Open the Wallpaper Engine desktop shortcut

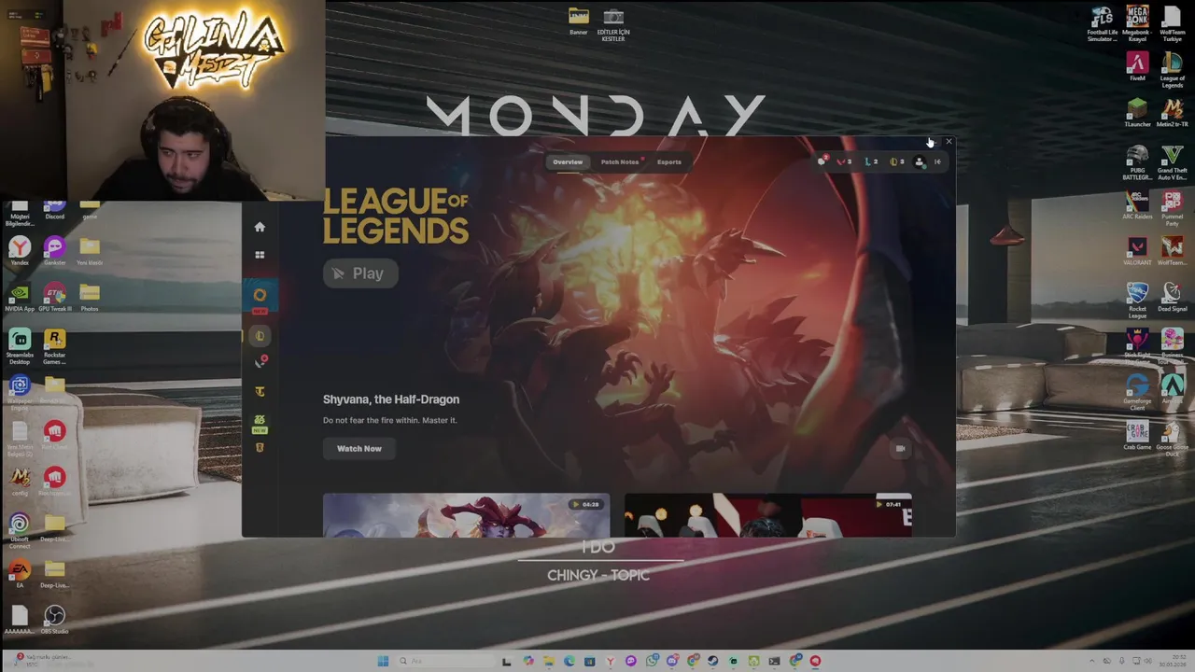click(x=20, y=390)
